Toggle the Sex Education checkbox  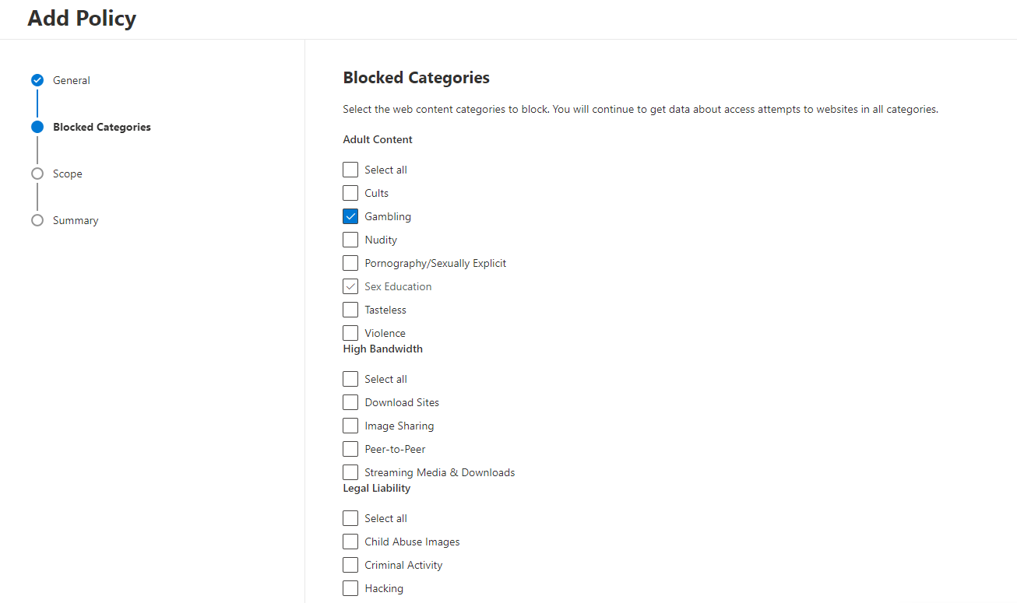(x=350, y=286)
